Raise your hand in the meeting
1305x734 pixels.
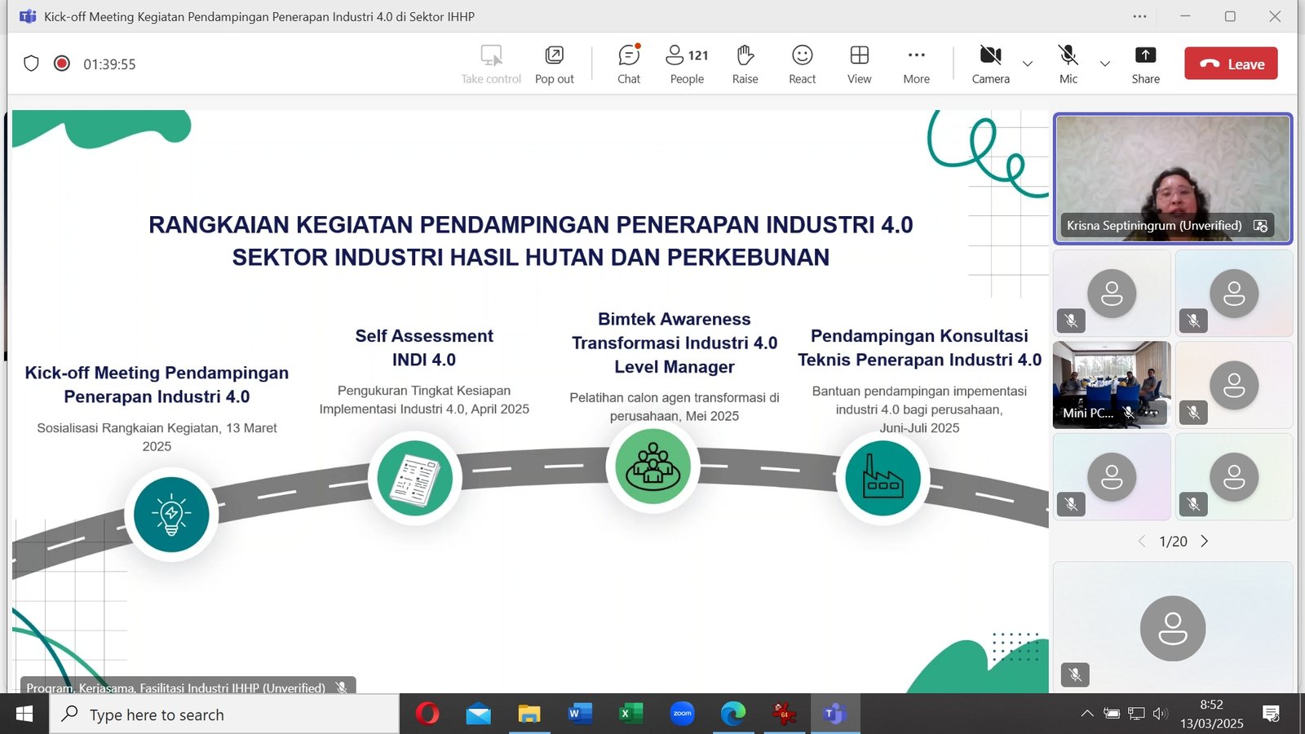[x=745, y=64]
